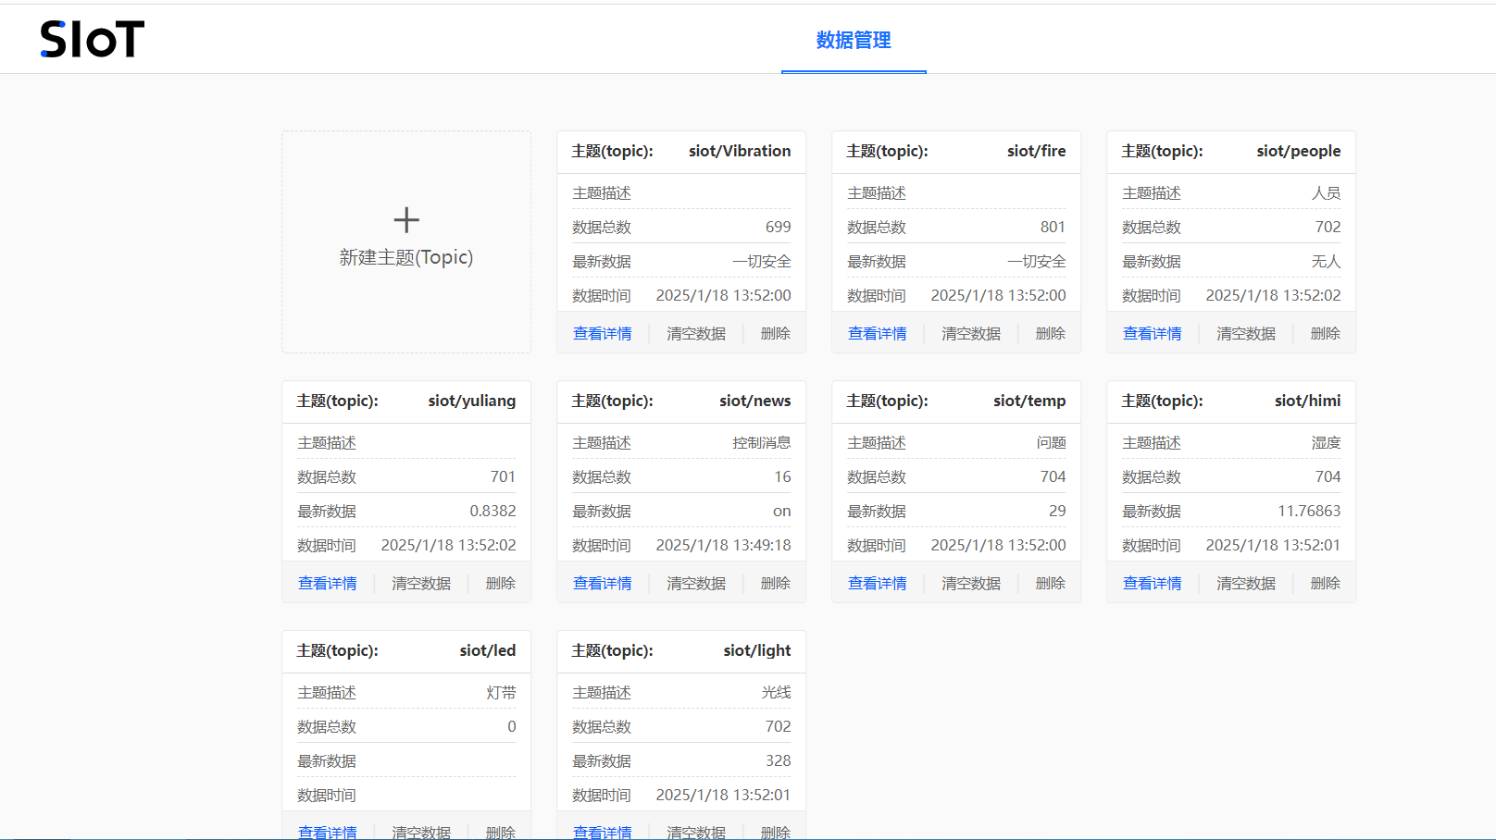View details of siot/Vibration topic
This screenshot has height=840, width=1496.
tap(603, 333)
